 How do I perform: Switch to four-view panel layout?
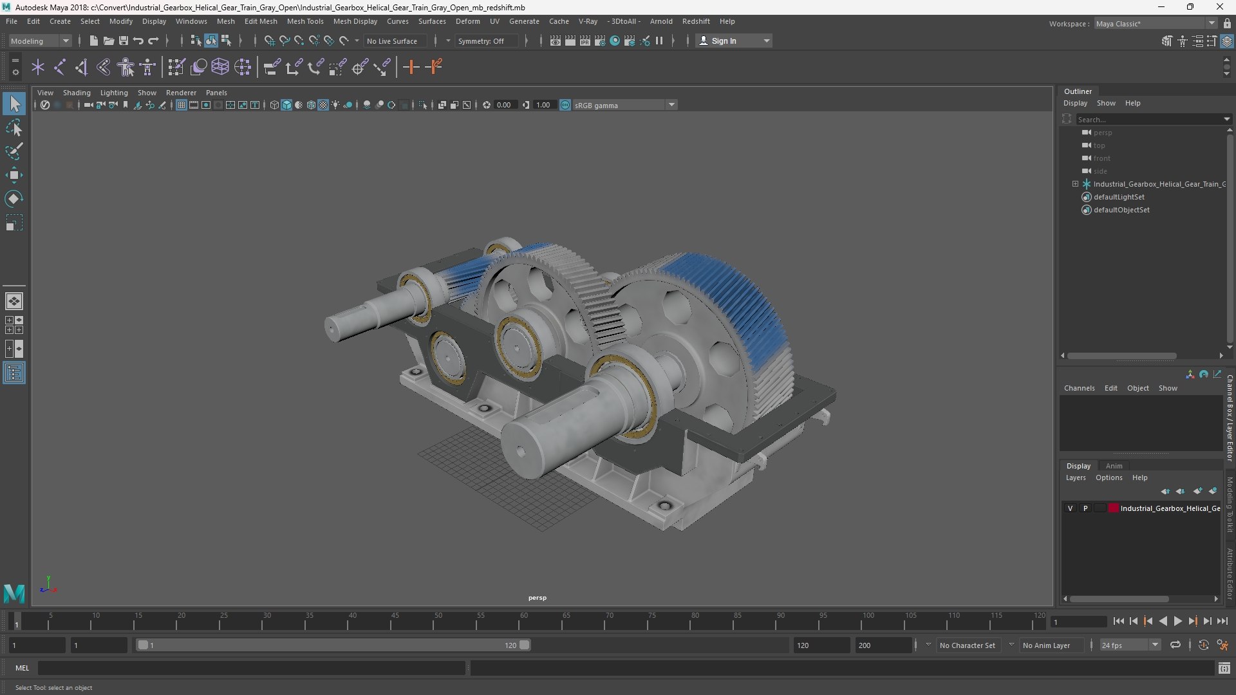point(14,325)
